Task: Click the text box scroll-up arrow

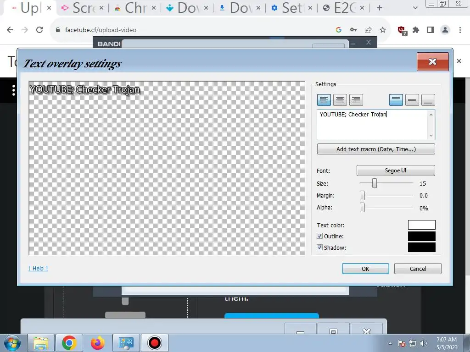Action: coord(431,114)
